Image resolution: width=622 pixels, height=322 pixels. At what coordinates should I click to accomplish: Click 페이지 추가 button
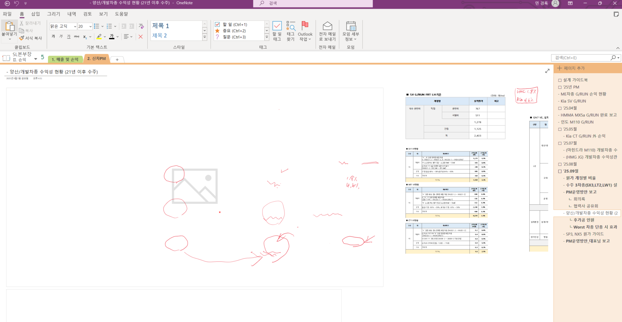point(571,68)
